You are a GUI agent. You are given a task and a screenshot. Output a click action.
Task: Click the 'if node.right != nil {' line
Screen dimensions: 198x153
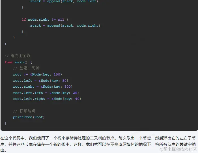click(x=45, y=20)
